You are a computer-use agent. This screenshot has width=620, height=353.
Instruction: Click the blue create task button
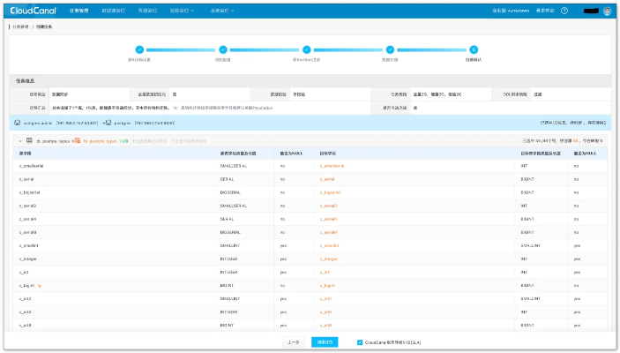click(x=325, y=342)
